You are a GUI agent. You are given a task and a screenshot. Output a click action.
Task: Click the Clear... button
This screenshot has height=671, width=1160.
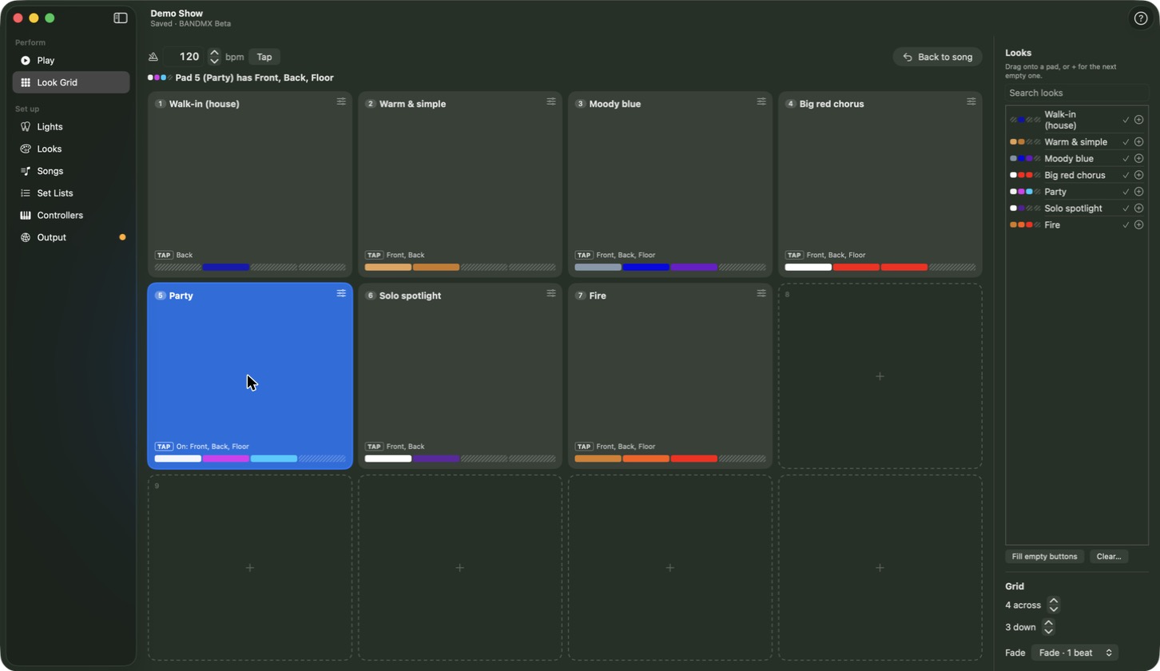coord(1109,557)
